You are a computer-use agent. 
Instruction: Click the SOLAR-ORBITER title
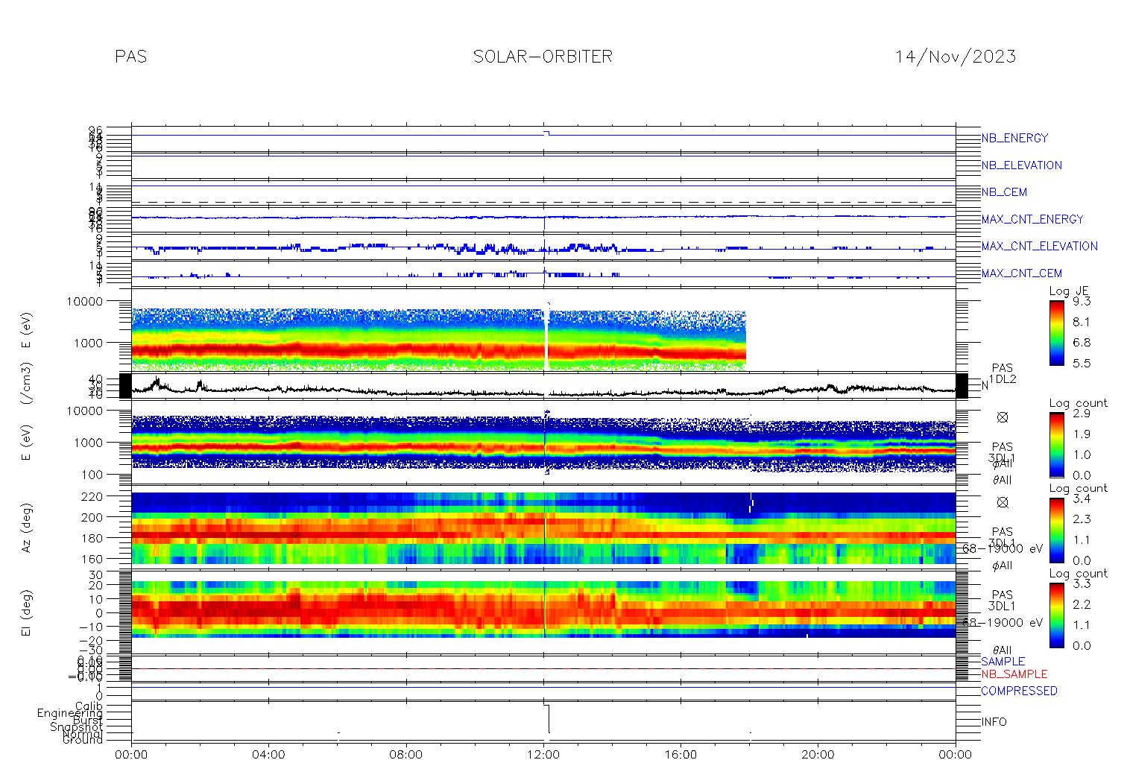click(543, 57)
